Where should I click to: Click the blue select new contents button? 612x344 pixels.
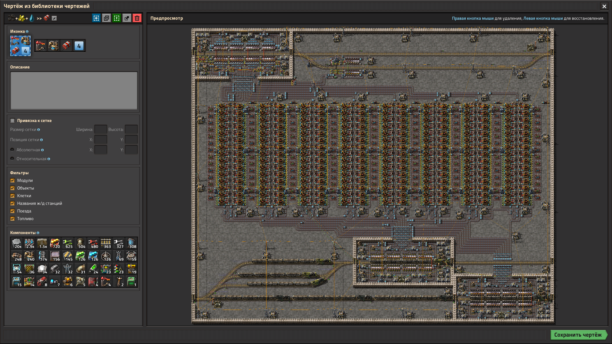[x=96, y=18]
